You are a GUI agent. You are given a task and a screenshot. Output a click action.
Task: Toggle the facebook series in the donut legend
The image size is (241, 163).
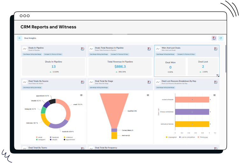pos(54,137)
